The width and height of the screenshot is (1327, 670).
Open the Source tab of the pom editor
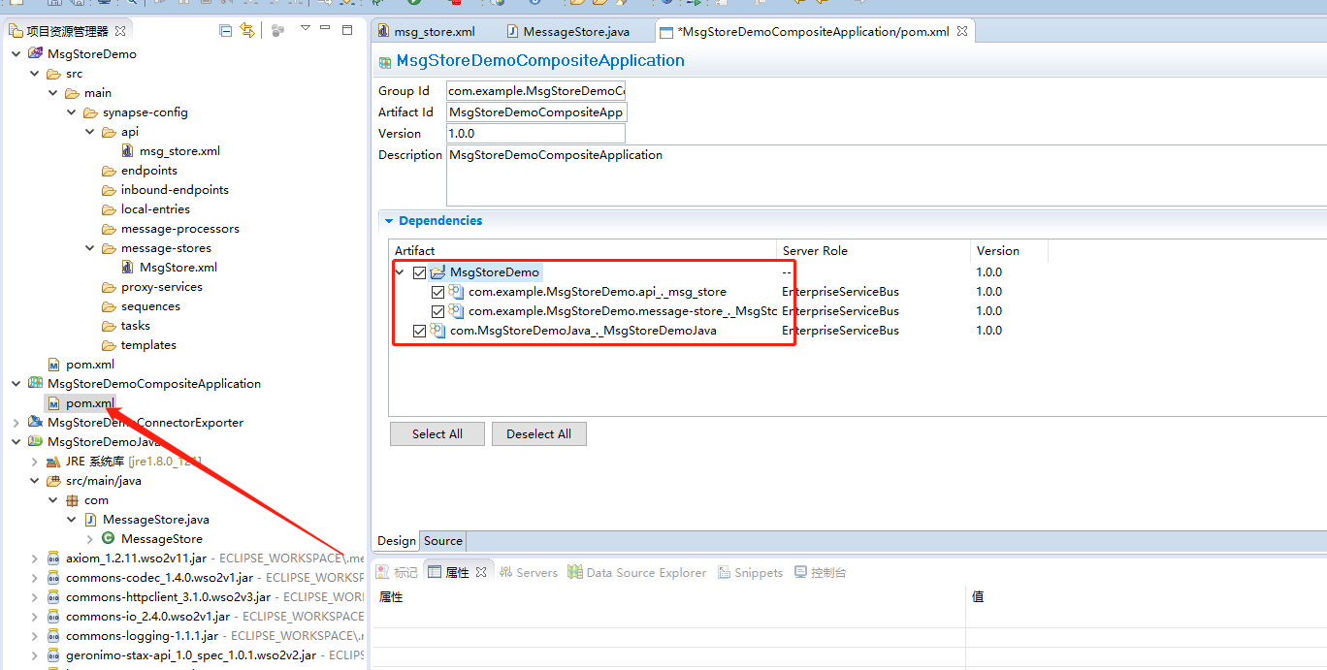(442, 541)
